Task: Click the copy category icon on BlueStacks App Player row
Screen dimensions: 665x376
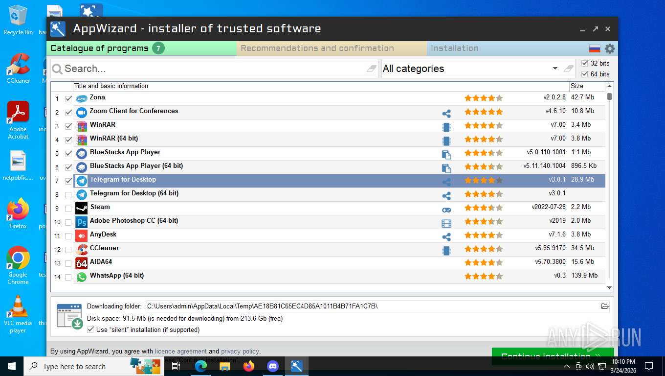Action: [446, 155]
